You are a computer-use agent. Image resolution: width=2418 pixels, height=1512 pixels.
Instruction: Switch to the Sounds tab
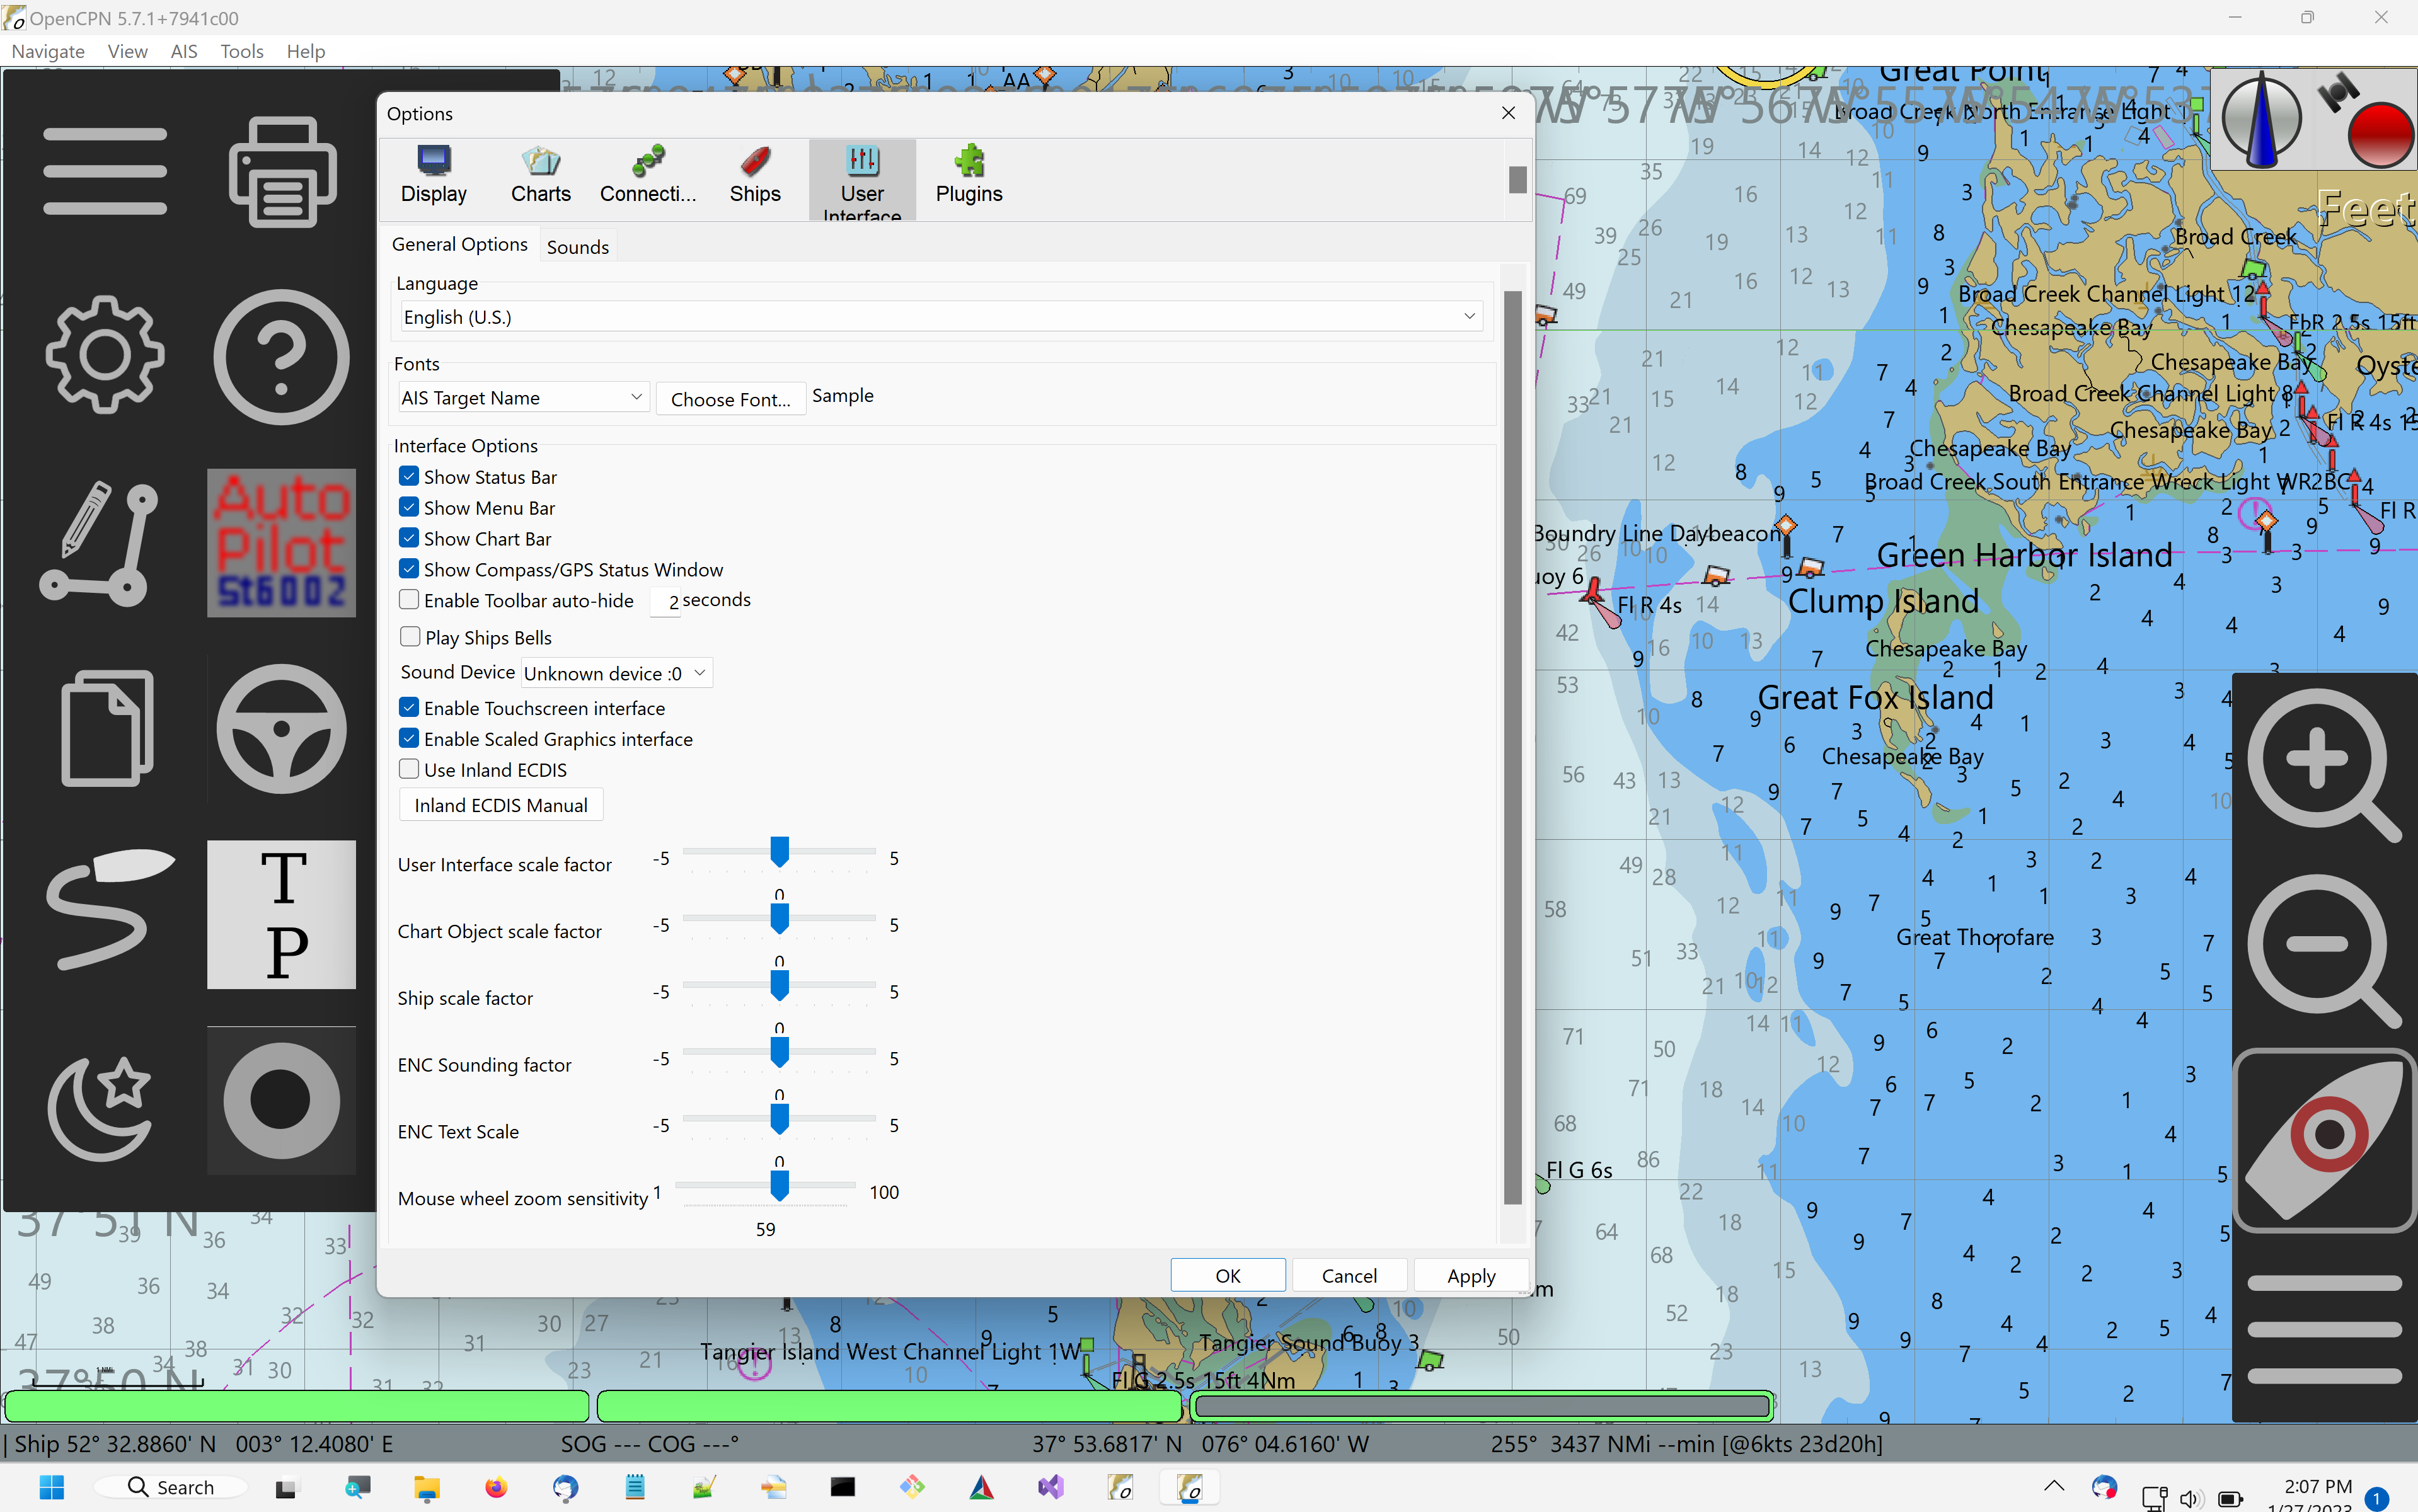(x=578, y=247)
